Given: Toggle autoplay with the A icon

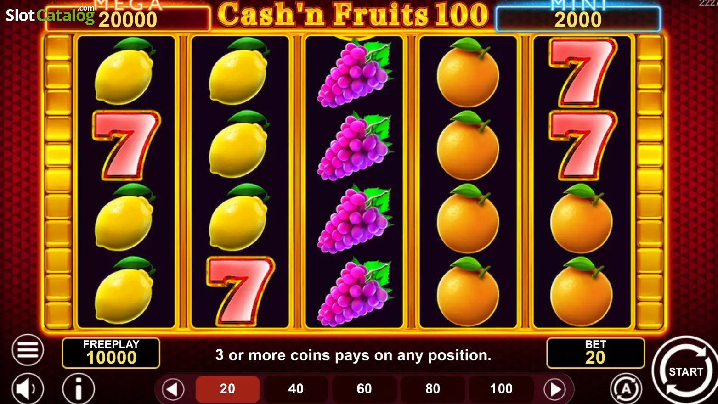Looking at the screenshot, I should pyautogui.click(x=626, y=388).
